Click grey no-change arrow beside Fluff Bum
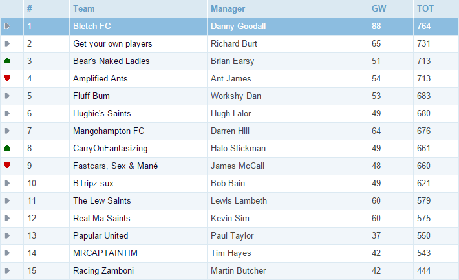Image resolution: width=459 pixels, height=280 pixels. (x=7, y=96)
